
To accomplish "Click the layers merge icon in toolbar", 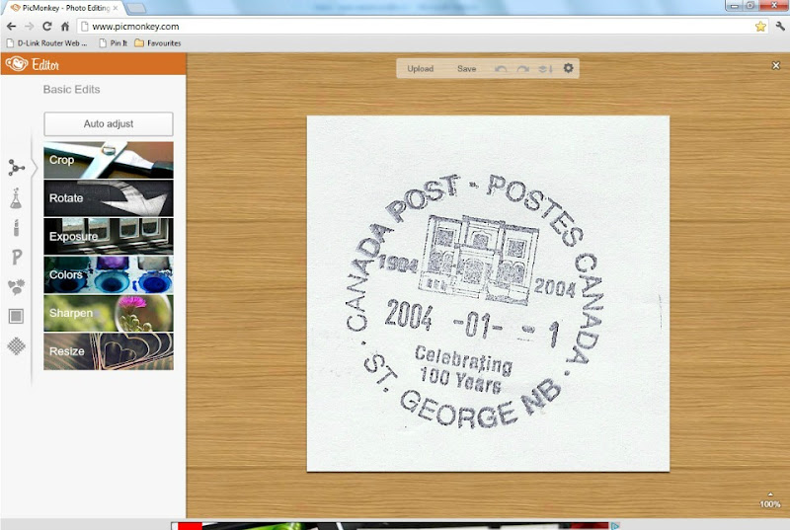I will 546,68.
